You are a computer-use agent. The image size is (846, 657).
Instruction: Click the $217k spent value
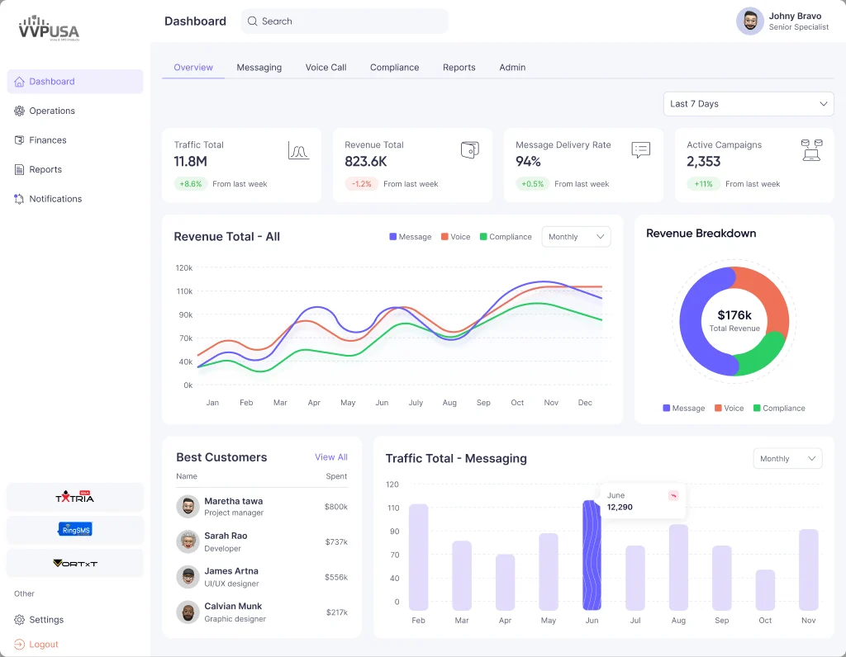pyautogui.click(x=337, y=612)
